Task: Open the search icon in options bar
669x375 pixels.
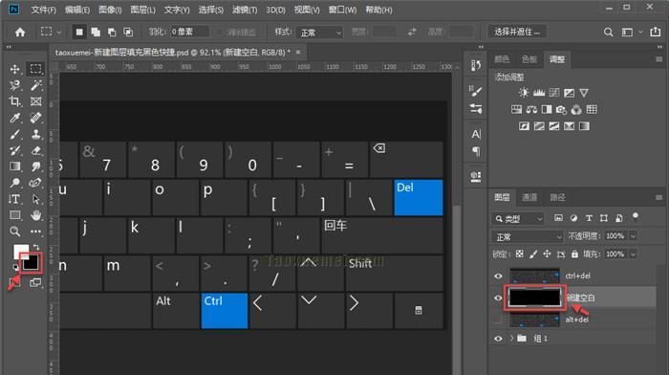Action: point(609,32)
